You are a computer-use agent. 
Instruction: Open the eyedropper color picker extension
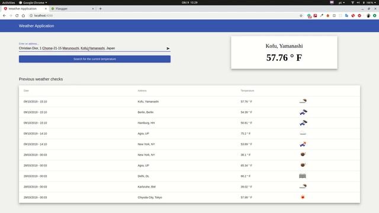322,15
